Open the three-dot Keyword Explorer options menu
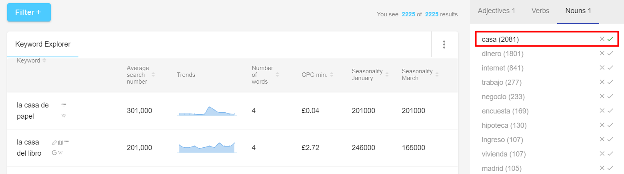The width and height of the screenshot is (624, 174). click(x=444, y=44)
